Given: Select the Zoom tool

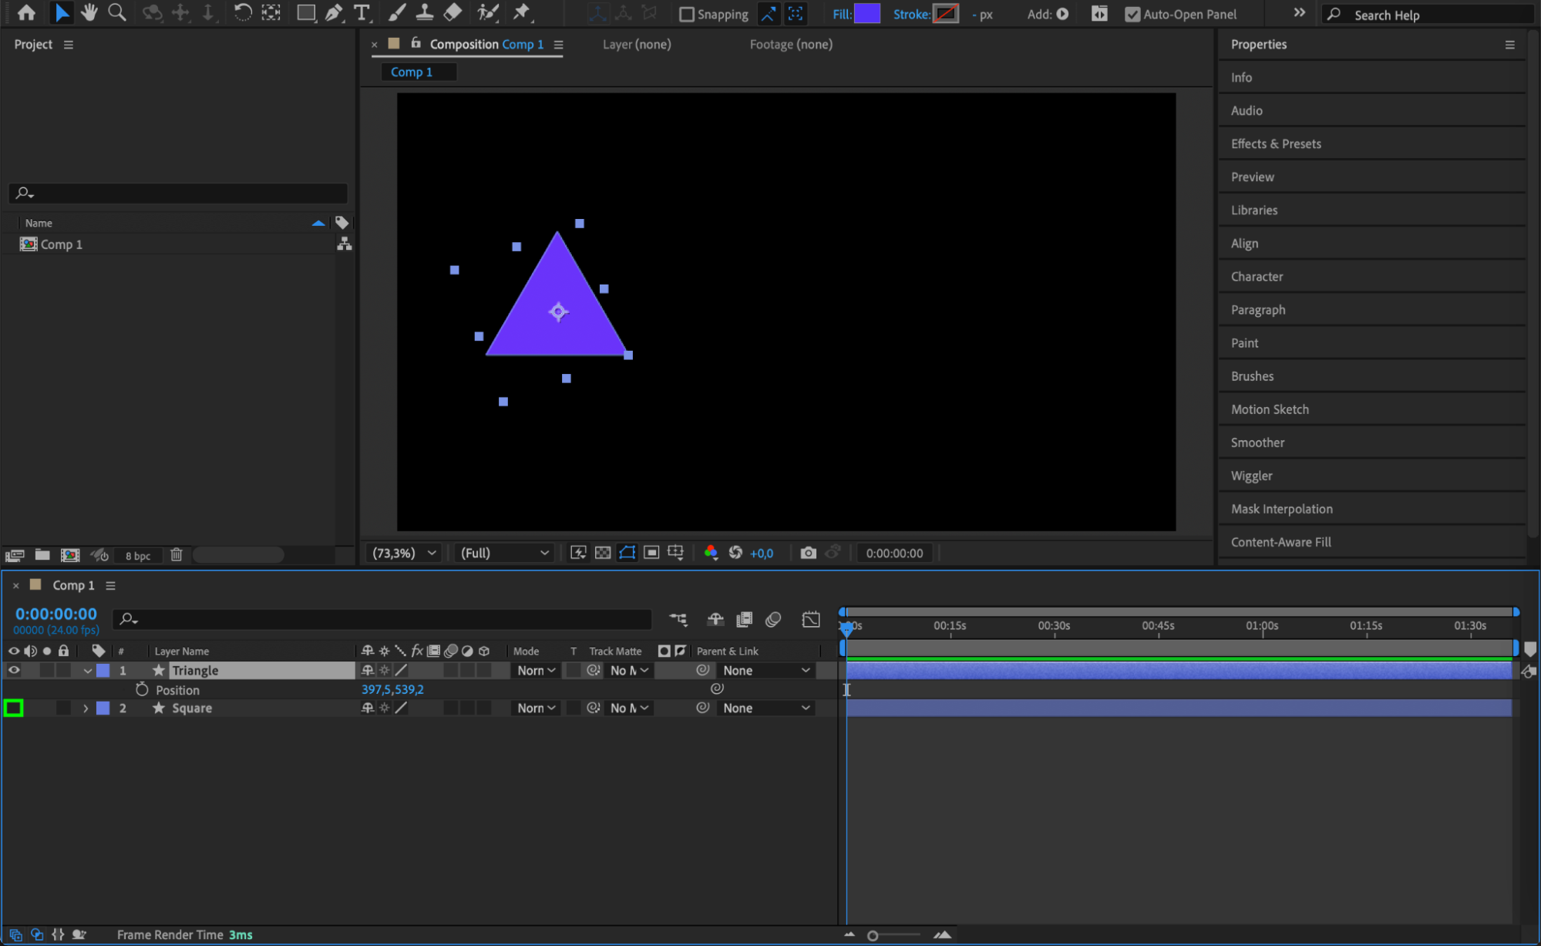Looking at the screenshot, I should coord(117,13).
